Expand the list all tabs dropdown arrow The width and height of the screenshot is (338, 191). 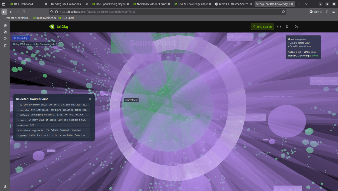point(306,4)
